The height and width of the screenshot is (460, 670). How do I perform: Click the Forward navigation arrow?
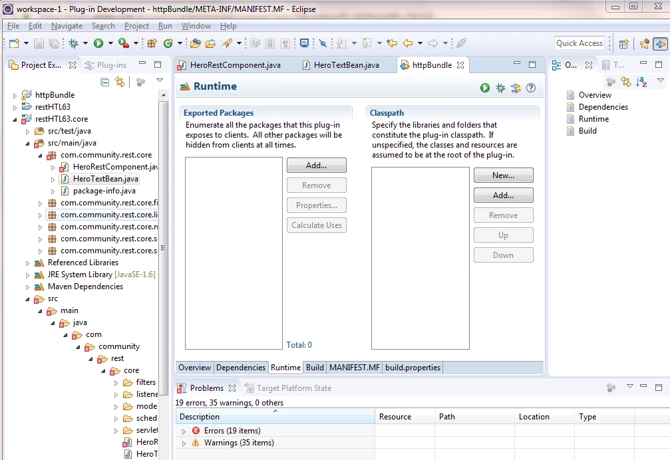(x=433, y=43)
